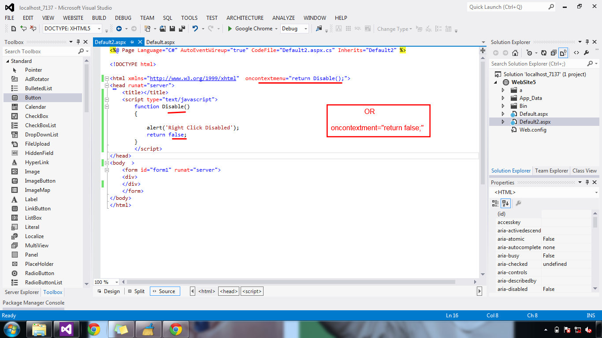The width and height of the screenshot is (602, 338).
Task: Select the Pointer tool in the Toolbox
Action: click(43, 70)
